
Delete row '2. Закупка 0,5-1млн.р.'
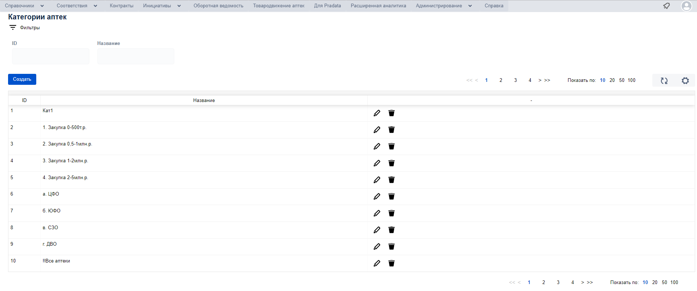[392, 146]
